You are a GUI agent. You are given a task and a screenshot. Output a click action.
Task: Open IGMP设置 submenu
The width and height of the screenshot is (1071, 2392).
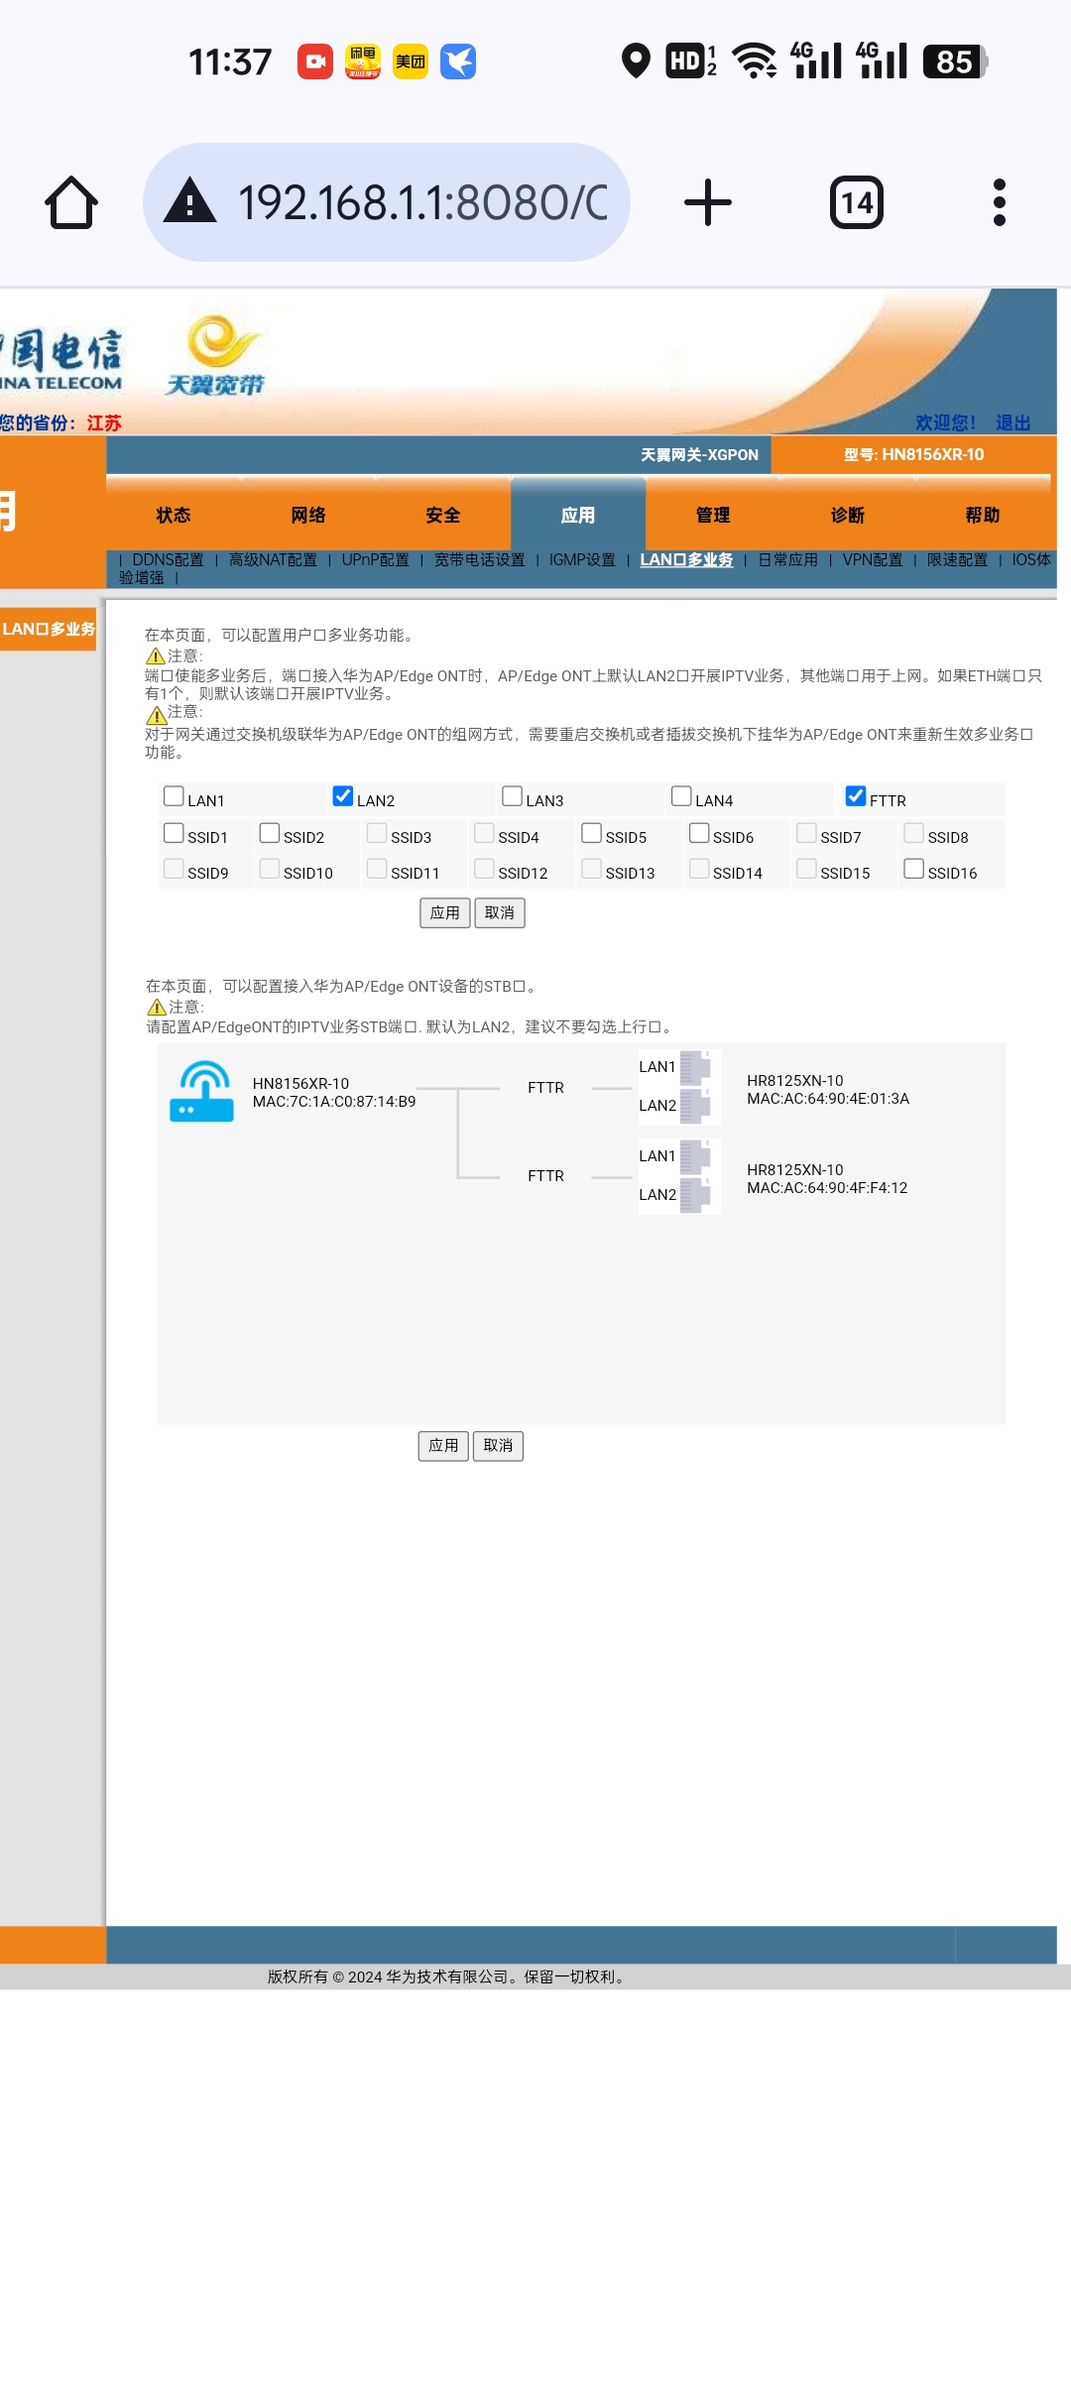[582, 559]
